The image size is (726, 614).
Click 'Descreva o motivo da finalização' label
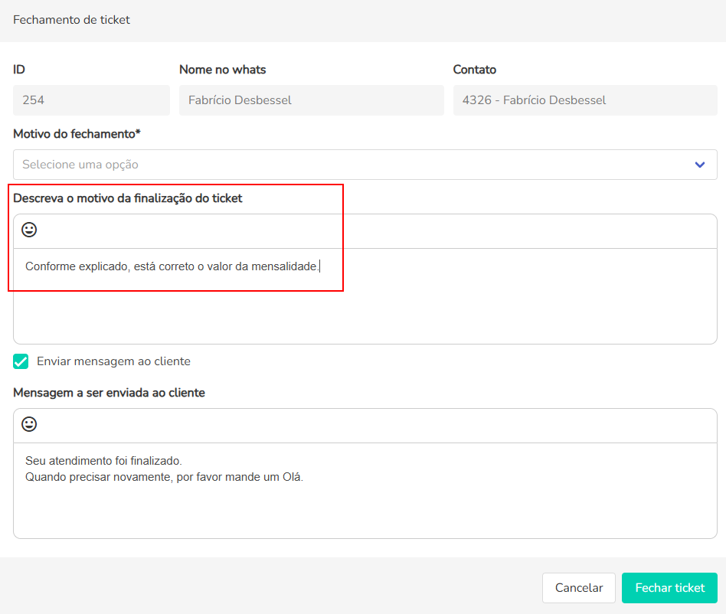(x=127, y=198)
